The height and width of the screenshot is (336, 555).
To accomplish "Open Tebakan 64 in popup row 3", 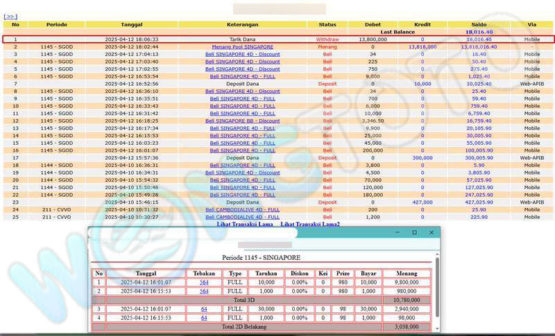I will click(204, 309).
